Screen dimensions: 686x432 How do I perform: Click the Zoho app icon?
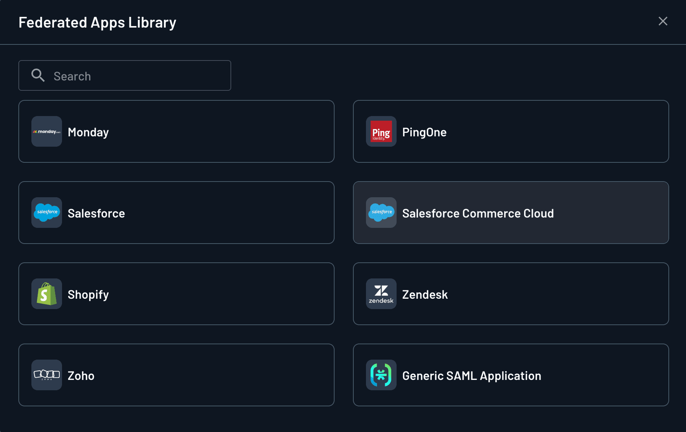(46, 375)
